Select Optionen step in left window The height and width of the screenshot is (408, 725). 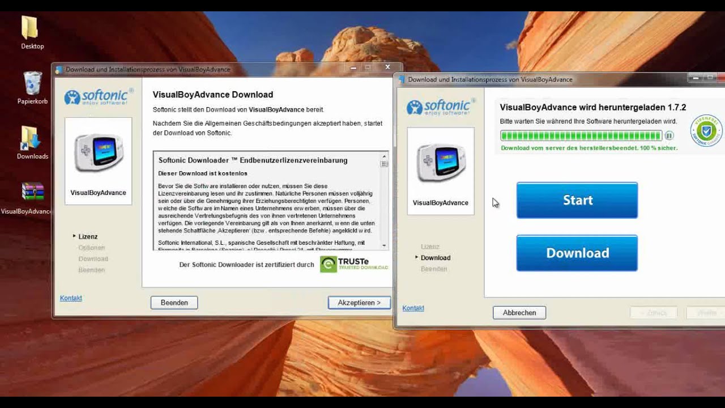91,248
